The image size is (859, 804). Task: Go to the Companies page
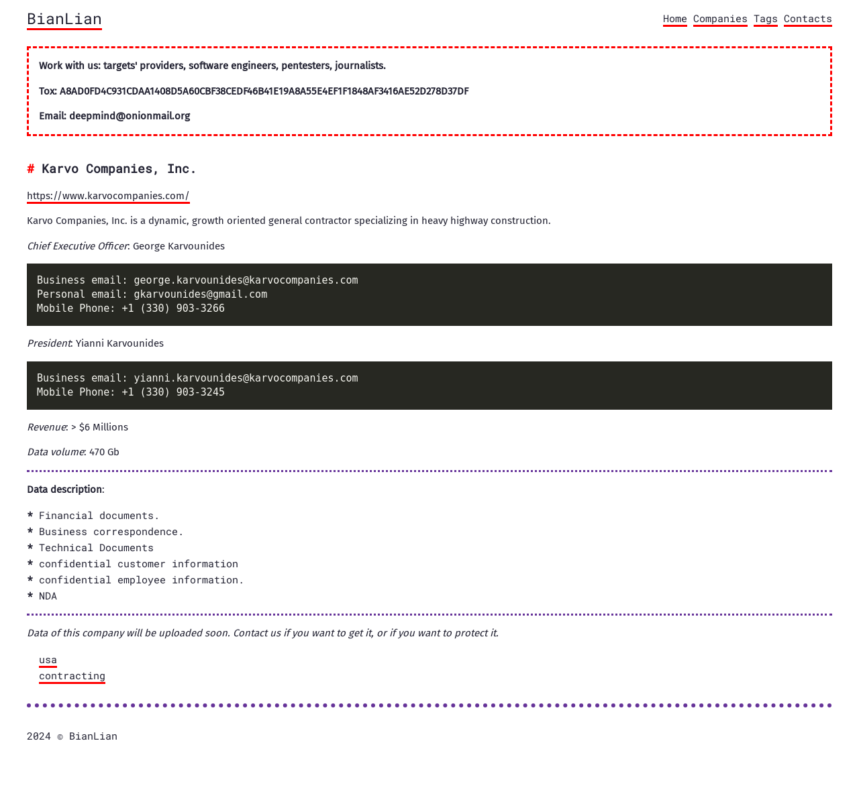point(720,19)
